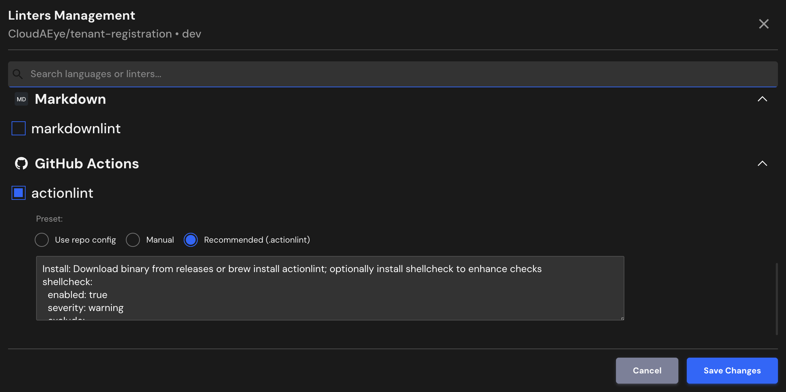Click the markdownlint label text

[x=76, y=128]
